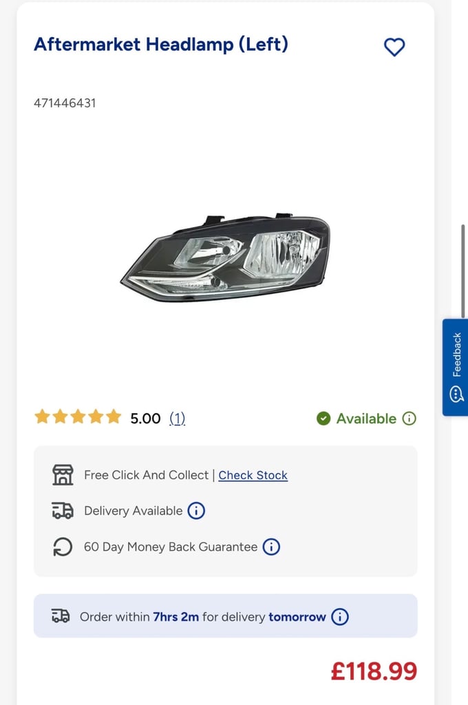Open info icon next to Available status
The height and width of the screenshot is (705, 468).
point(409,419)
